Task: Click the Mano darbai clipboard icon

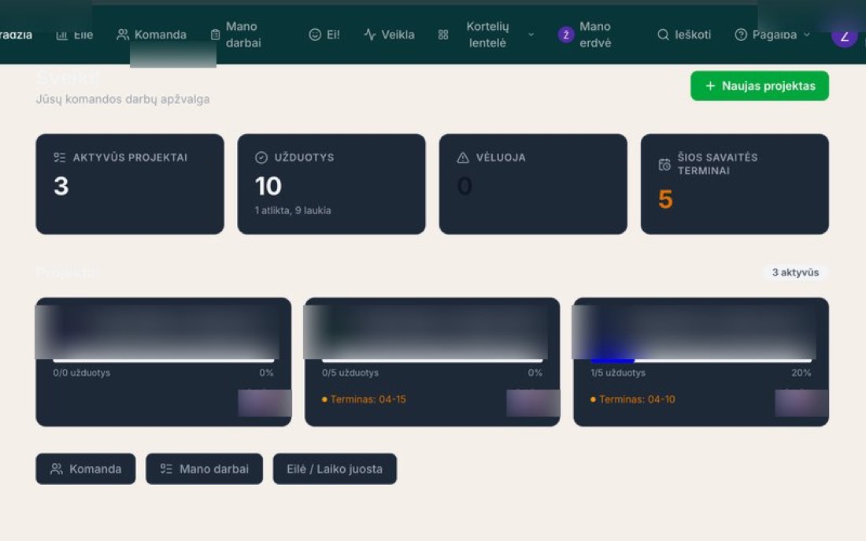Action: [216, 35]
